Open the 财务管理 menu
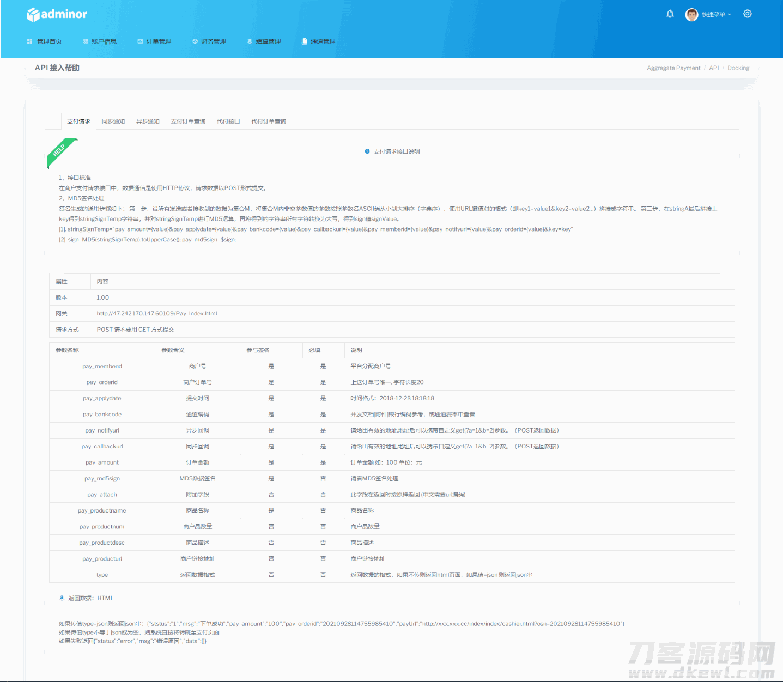This screenshot has height=682, width=783. (209, 41)
